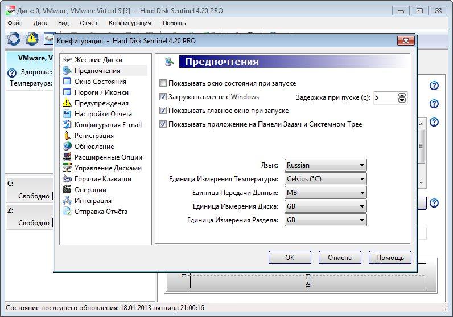Viewport: 453px width, 317px height.
Task: Select the C: partition in main window
Action: 29,190
